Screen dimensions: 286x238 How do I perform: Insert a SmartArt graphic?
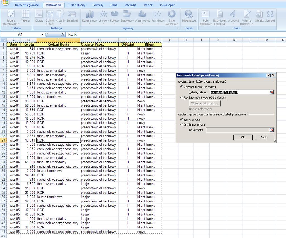pos(72,16)
